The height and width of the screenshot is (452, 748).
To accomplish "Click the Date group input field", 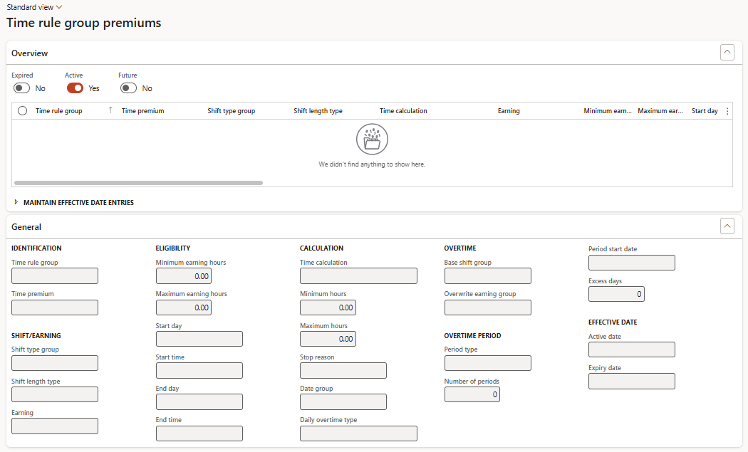I will [343, 402].
